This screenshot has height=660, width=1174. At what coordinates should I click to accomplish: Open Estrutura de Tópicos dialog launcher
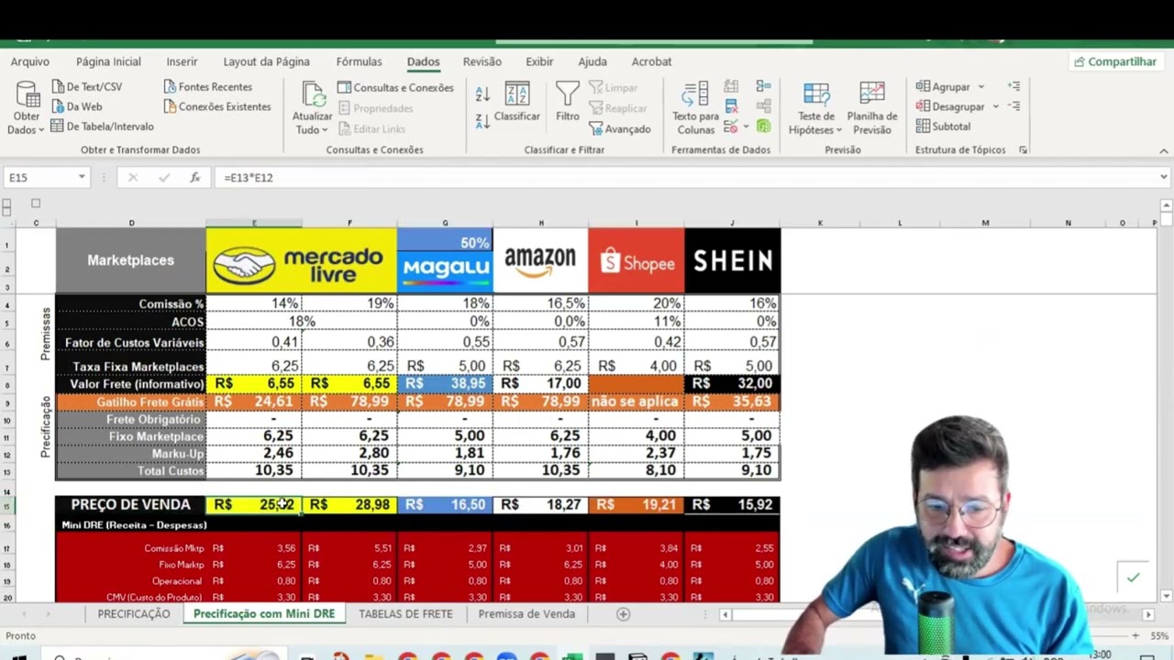pos(1023,149)
